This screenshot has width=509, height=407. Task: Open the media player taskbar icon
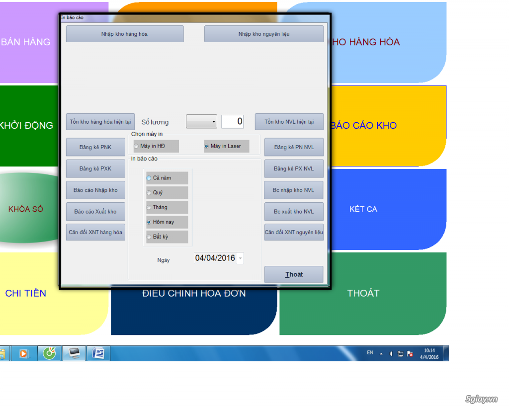(23, 353)
